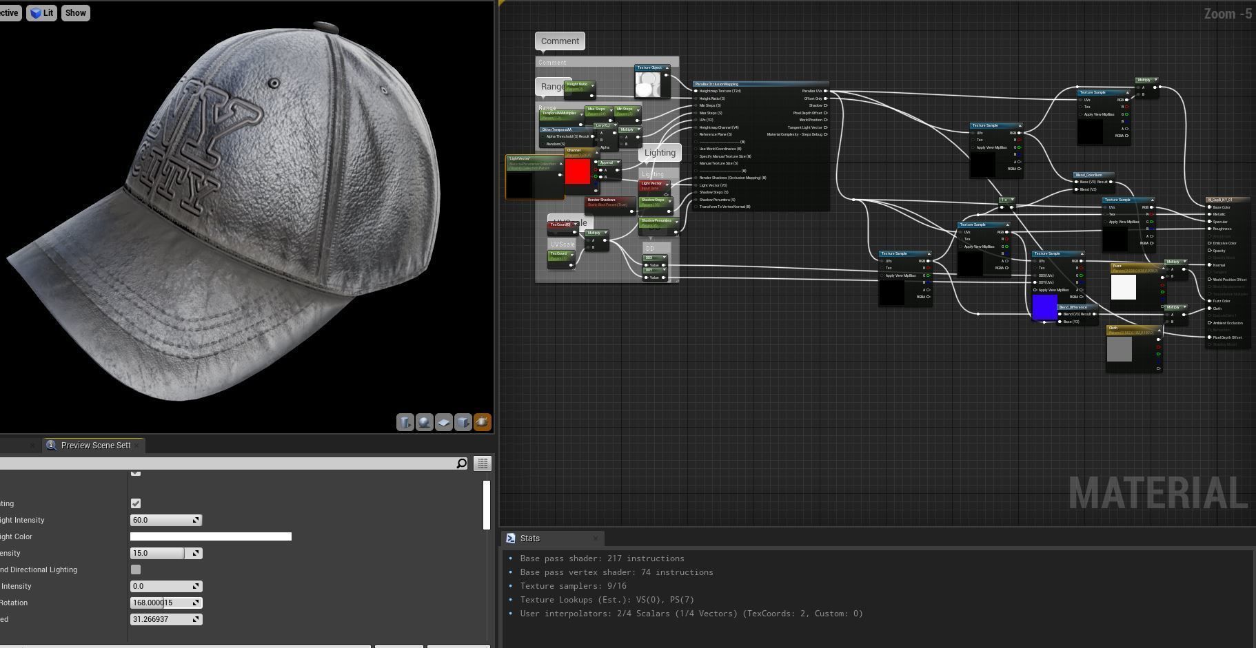This screenshot has height=648, width=1256.
Task: Select the cylinder preview mesh icon
Action: tap(405, 422)
